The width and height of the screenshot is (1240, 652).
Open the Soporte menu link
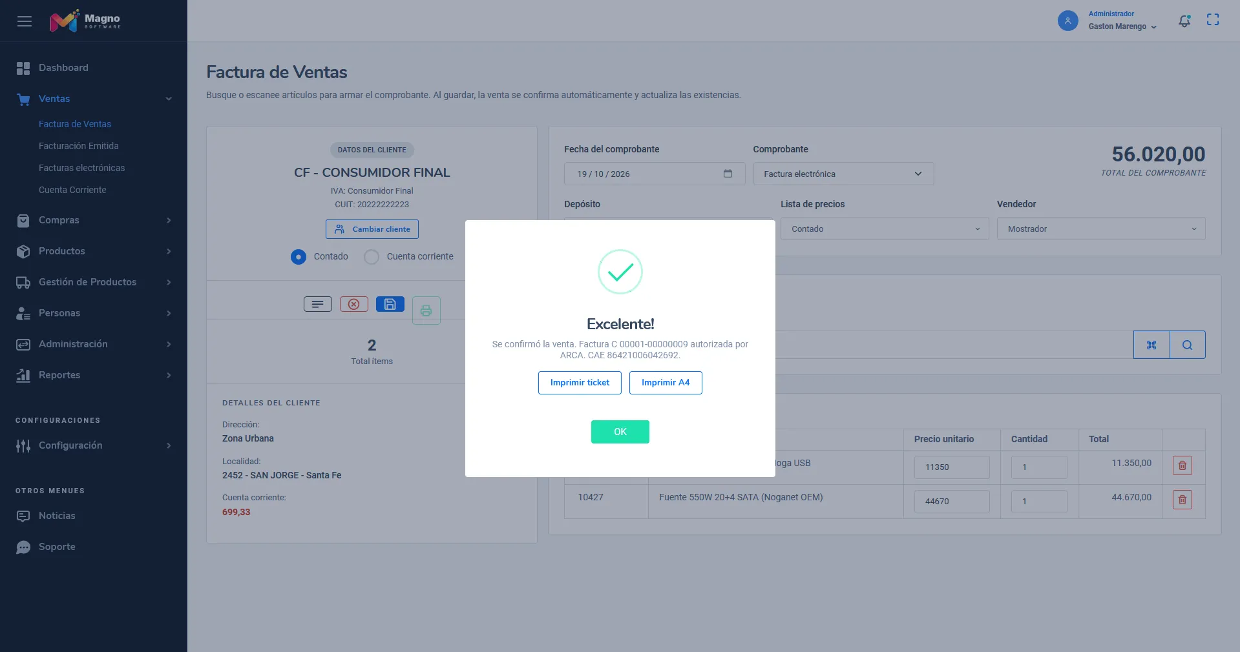tap(57, 547)
